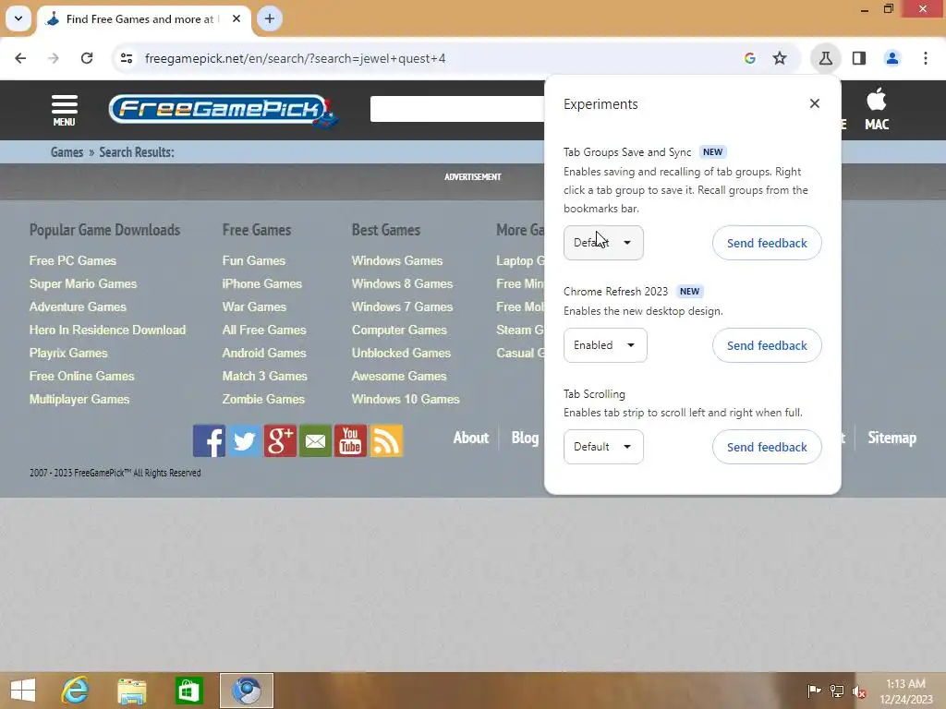The height and width of the screenshot is (709, 946).
Task: Open the Tab Scrolling Default dropdown
Action: point(603,447)
